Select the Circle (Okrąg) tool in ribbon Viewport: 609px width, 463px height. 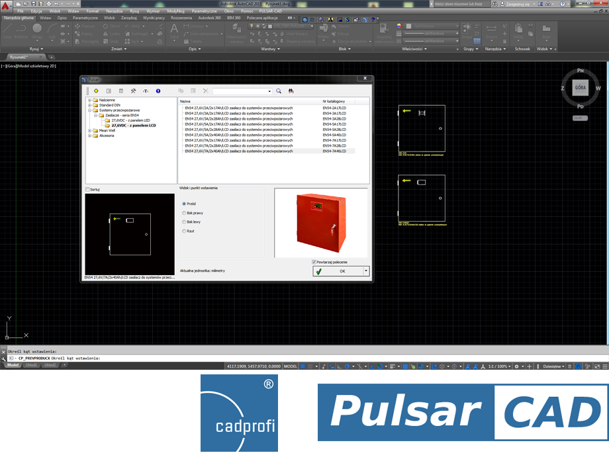point(37,31)
